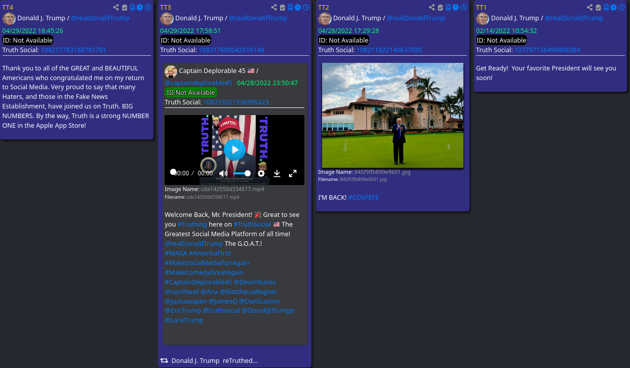
Task: Open the document icon on the TT1 post
Action: point(607,8)
